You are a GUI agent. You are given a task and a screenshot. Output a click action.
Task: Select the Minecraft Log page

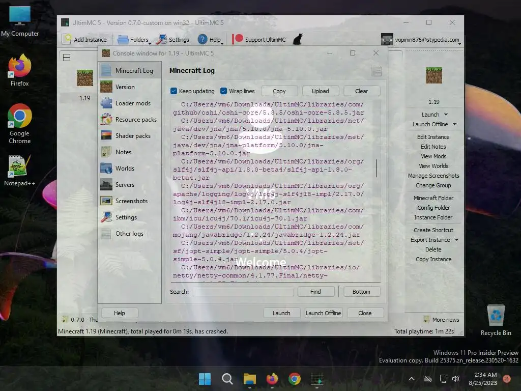click(130, 70)
